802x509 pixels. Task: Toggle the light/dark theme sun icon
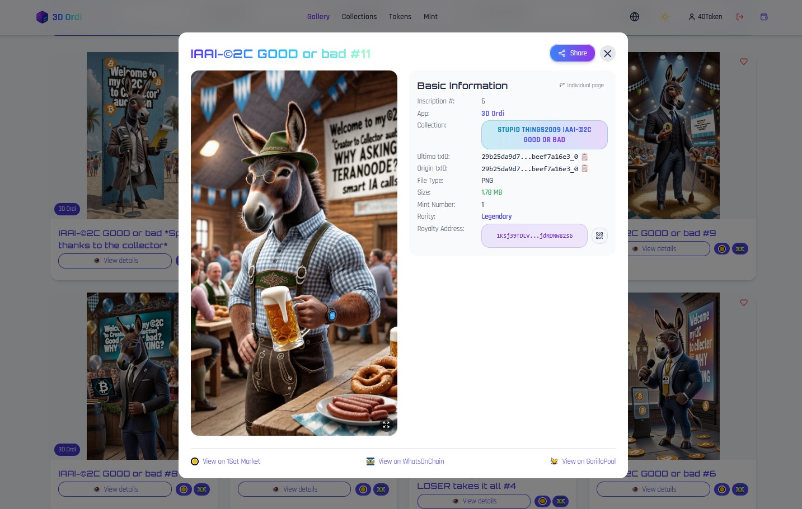point(665,17)
